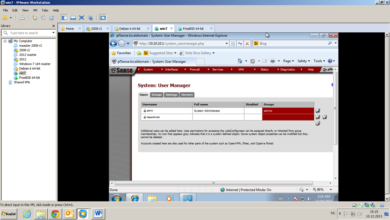Open the IE Favorites button
The image size is (390, 220).
[x=121, y=53]
